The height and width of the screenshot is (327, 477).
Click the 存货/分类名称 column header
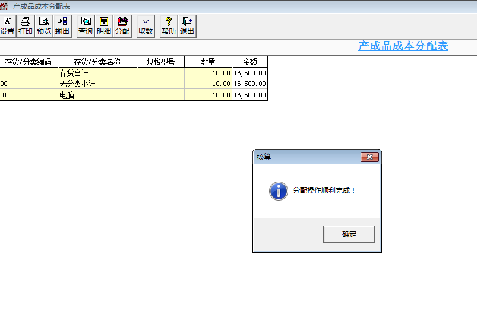pos(97,62)
